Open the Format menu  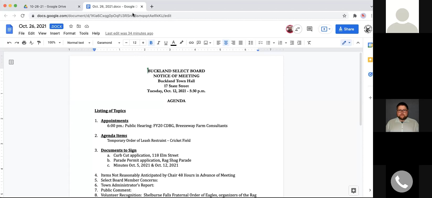coord(69,33)
